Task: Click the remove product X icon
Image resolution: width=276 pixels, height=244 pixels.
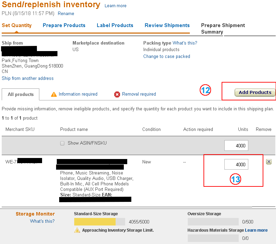Action: 269,162
